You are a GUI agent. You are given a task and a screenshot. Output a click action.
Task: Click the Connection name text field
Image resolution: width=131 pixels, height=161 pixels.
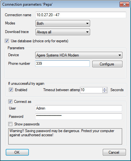81,15
